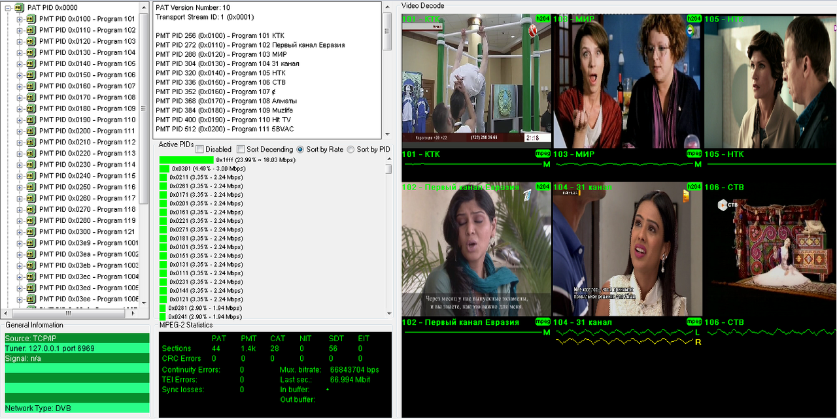Expand PMT PID 0x0220 - Program 113

pyautogui.click(x=20, y=153)
